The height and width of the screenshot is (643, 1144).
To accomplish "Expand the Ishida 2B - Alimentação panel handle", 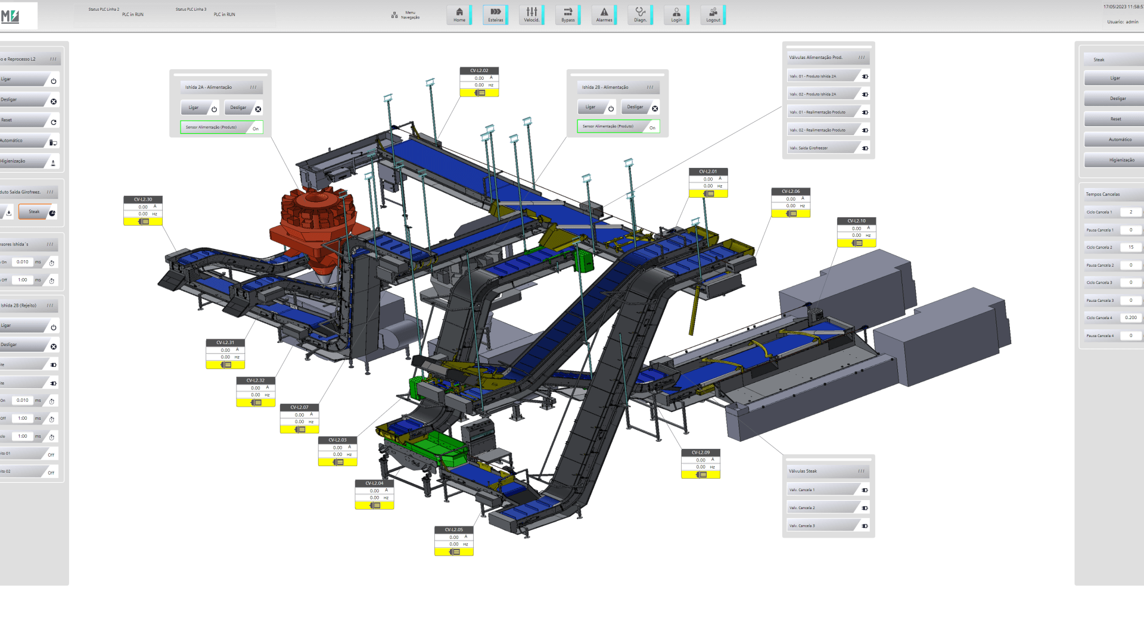I will pos(650,88).
